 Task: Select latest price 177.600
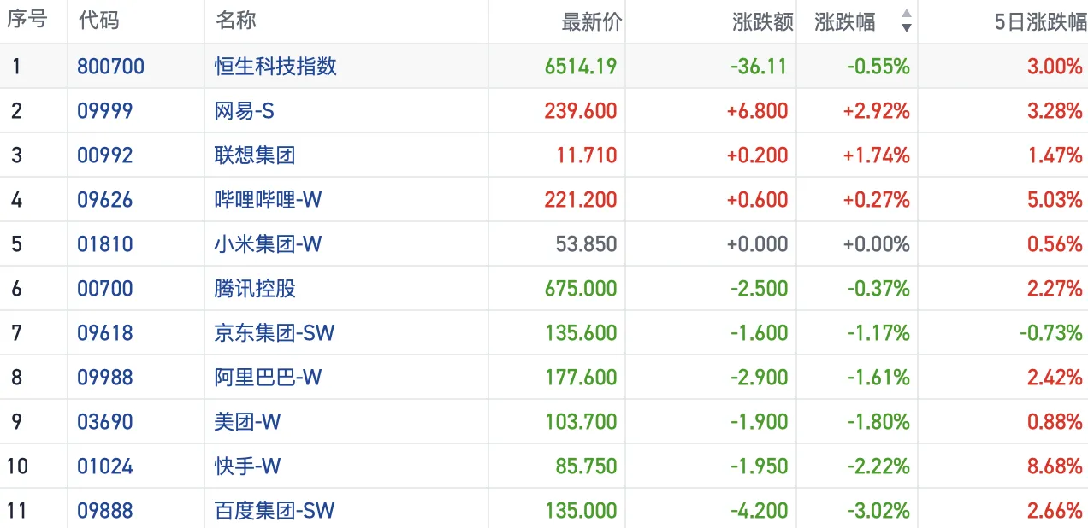coord(581,378)
